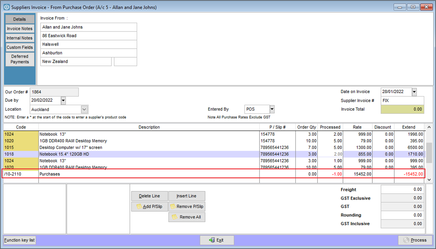Screen dimensions: 436x249
Task: Click the 'New Zealand' country field
Action: point(76,62)
